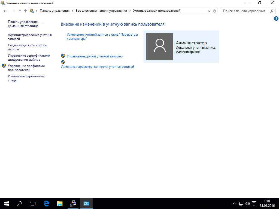Open 'Управление другой учетной записью' link
The height and width of the screenshot is (209, 279).
95,56
